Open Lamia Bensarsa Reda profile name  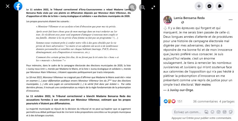(189, 18)
